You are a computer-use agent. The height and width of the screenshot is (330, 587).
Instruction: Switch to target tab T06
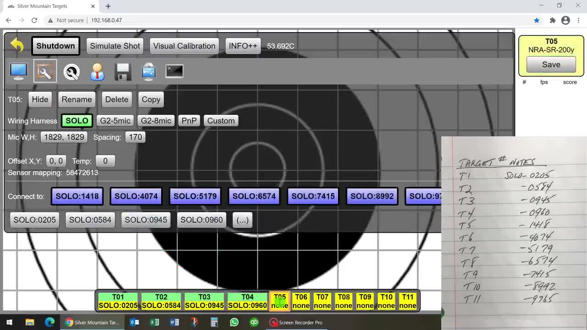pyautogui.click(x=301, y=301)
